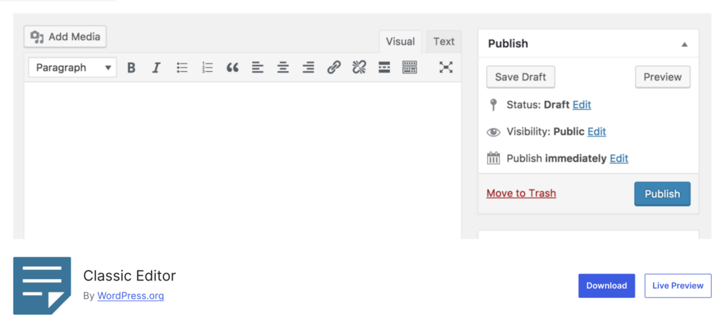Apply italic formatting with the I icon

[x=156, y=68]
